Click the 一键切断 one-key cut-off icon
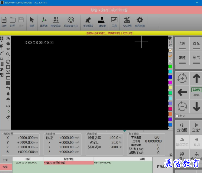The width and height of the screenshot is (202, 173). [x=101, y=20]
